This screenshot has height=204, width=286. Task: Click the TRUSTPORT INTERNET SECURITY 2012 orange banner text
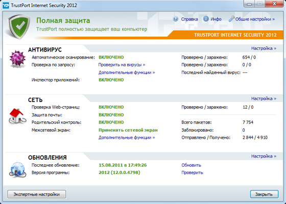pyautogui.click(x=235, y=35)
